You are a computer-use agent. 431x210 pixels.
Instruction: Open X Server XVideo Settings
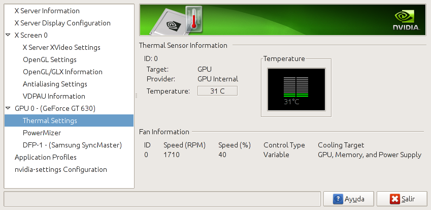61,47
